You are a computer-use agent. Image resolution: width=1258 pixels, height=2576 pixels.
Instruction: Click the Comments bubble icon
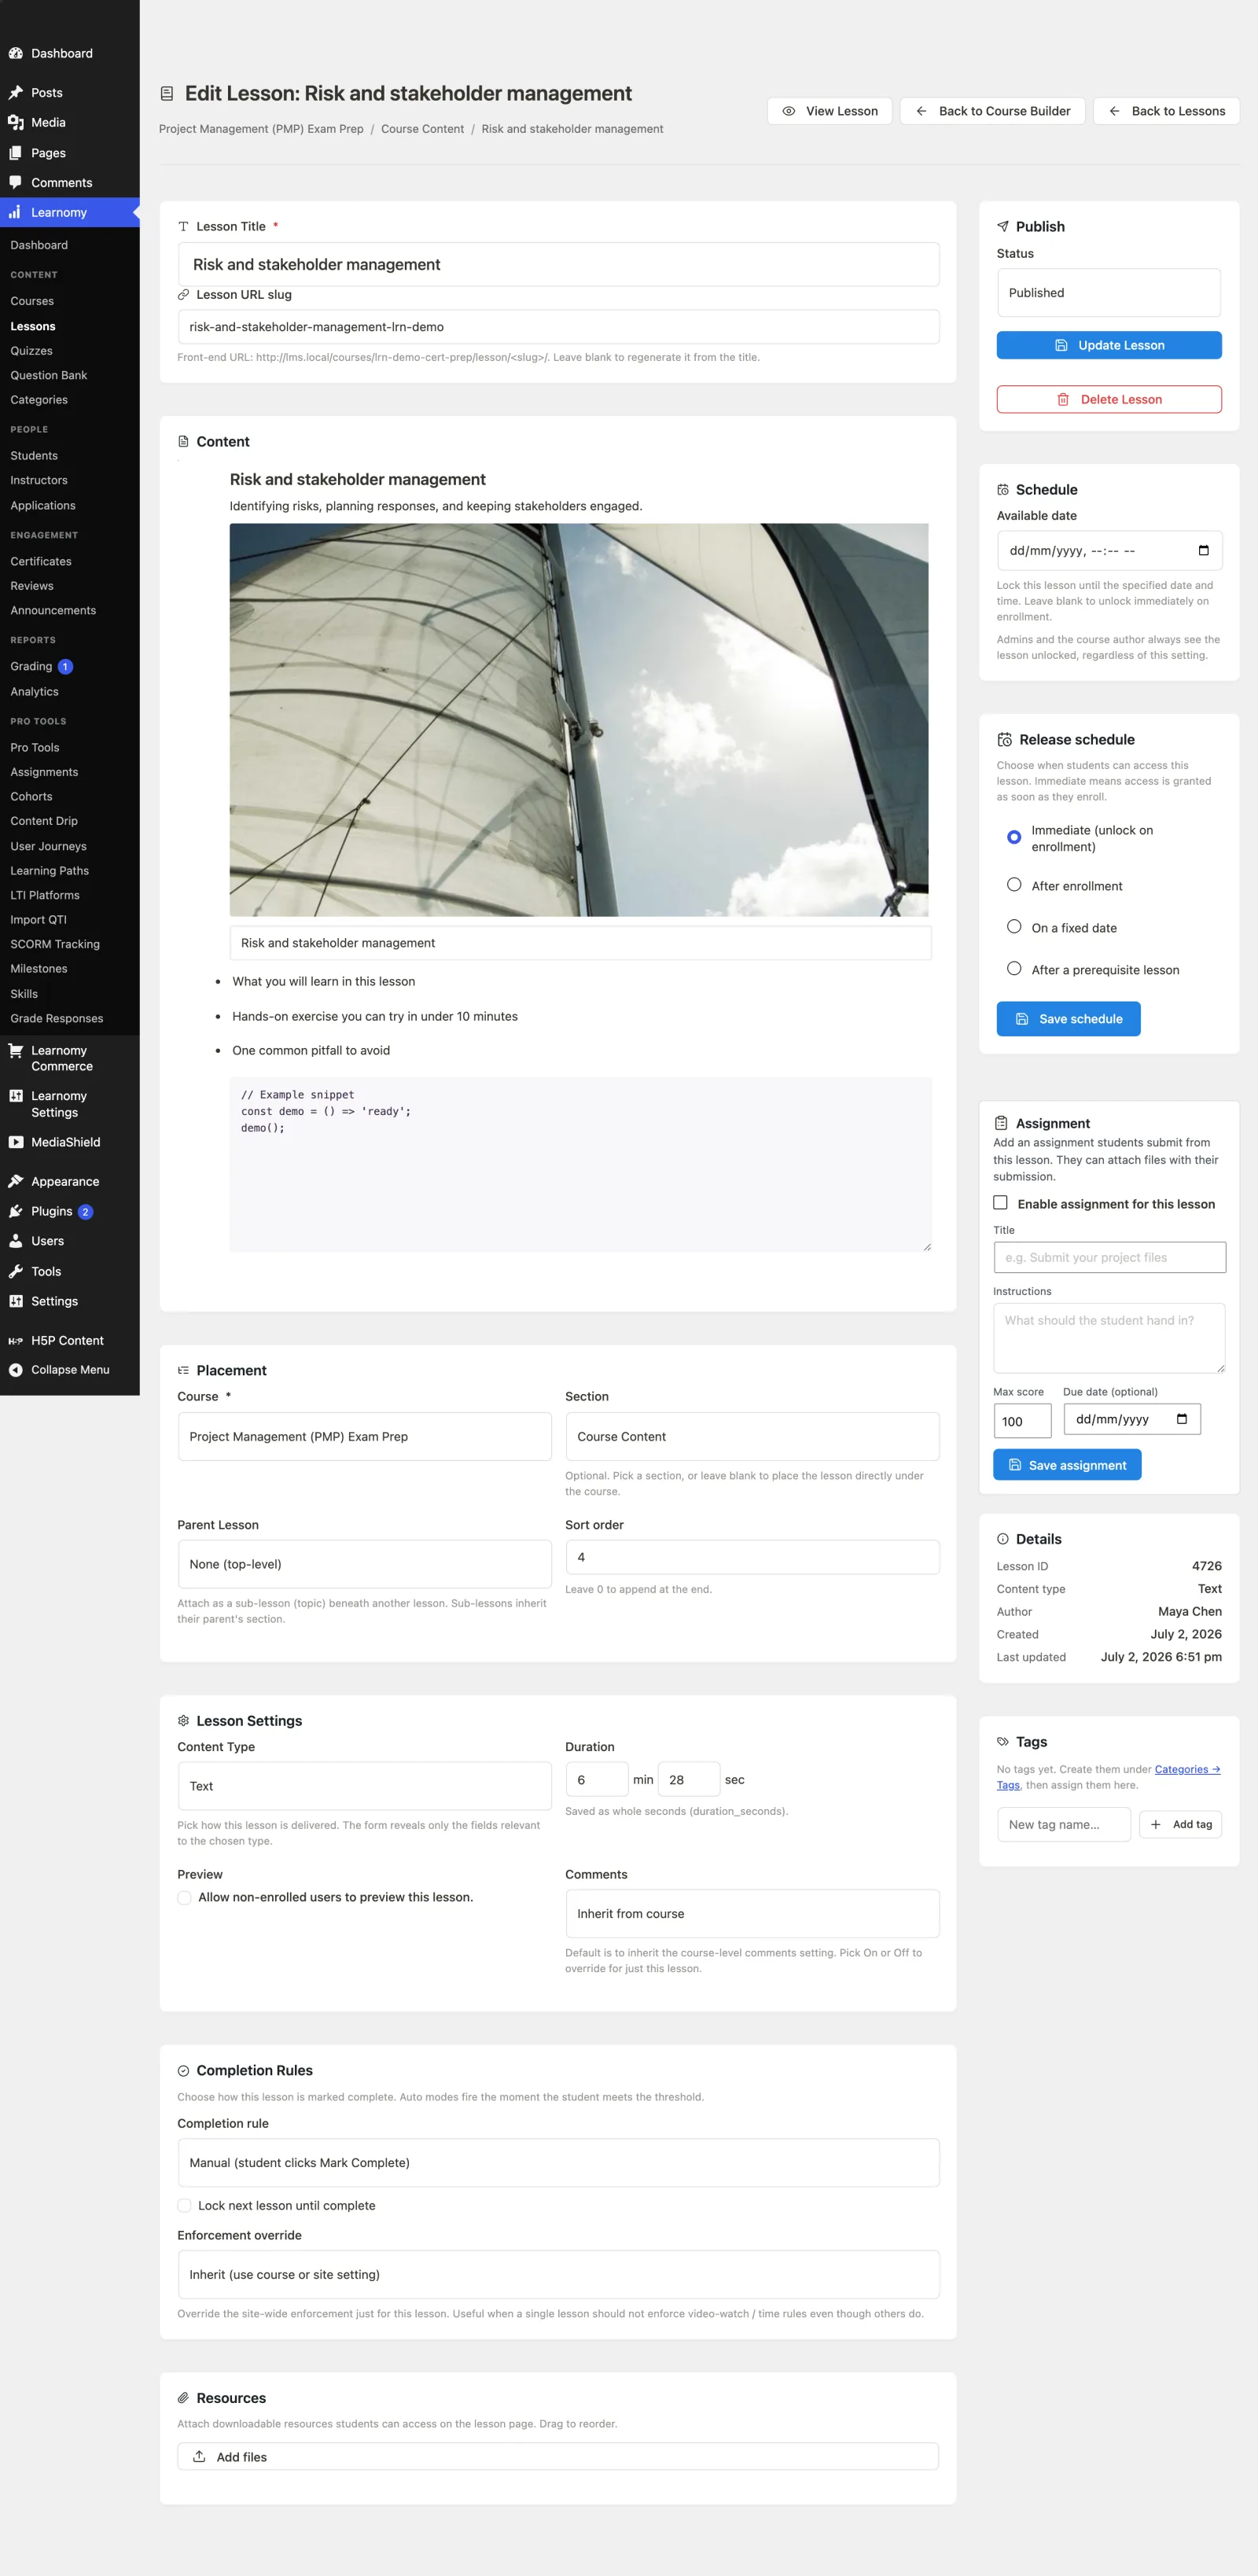[16, 182]
